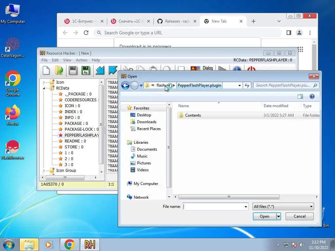Image resolution: width=335 pixels, height=251 pixels.
Task: Click the refresh button beside the path bar
Action: click(247, 85)
